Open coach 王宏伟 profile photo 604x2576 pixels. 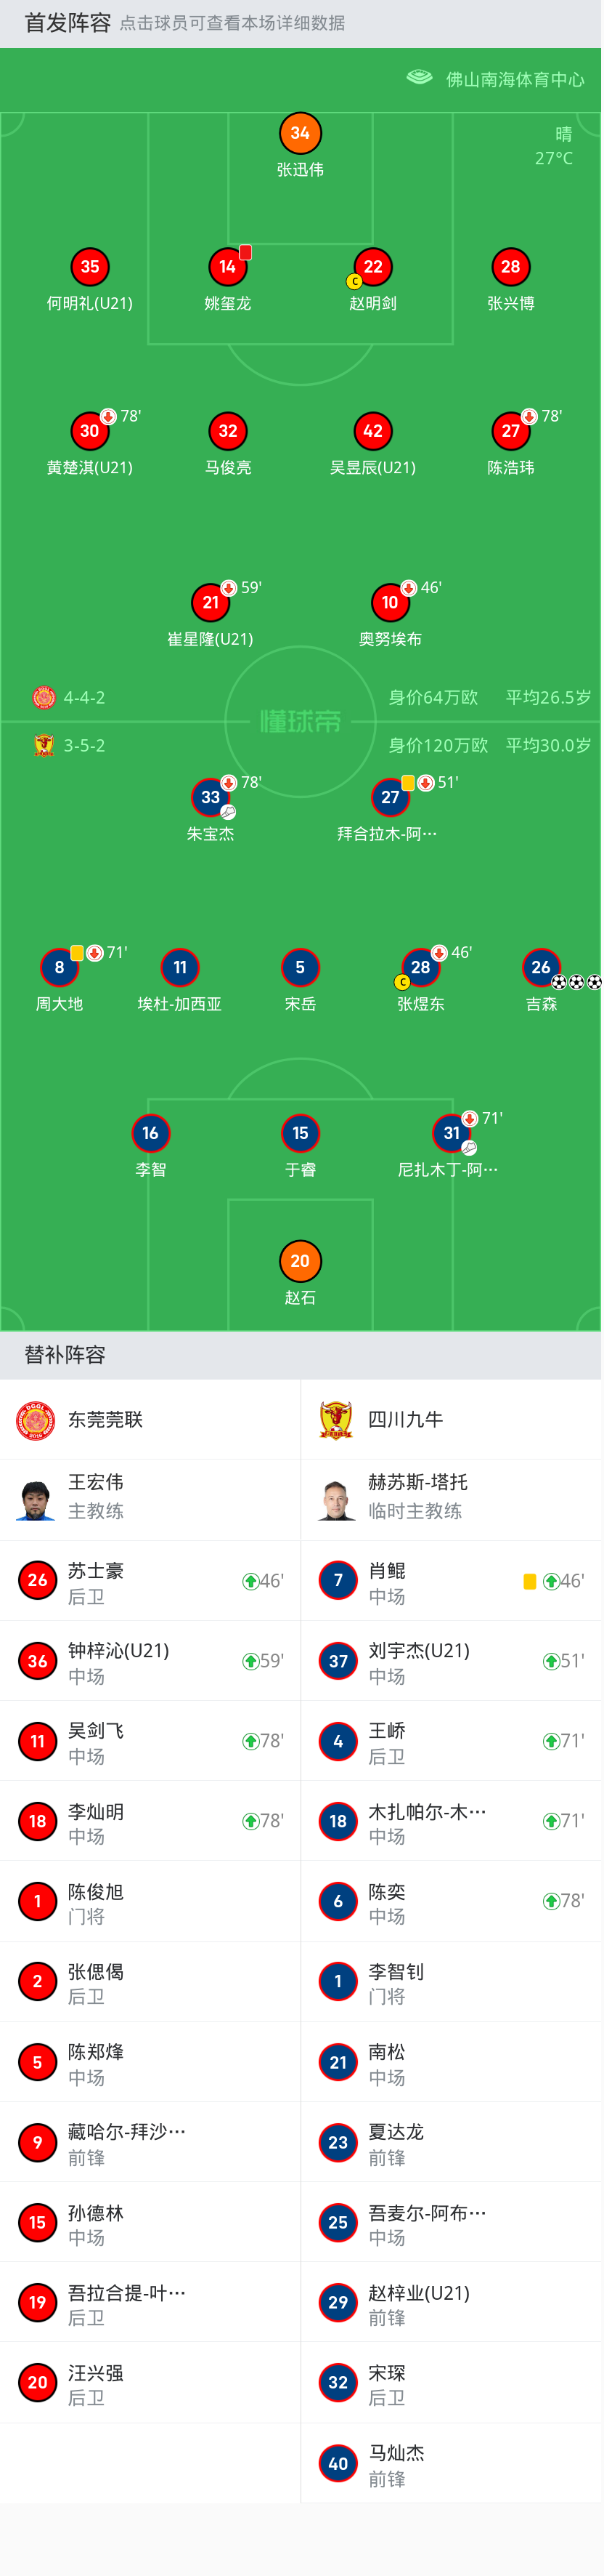[x=36, y=1500]
